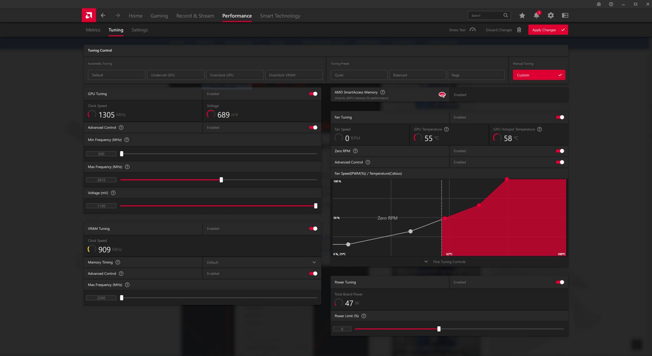Select Balanced tuning preset

click(418, 75)
